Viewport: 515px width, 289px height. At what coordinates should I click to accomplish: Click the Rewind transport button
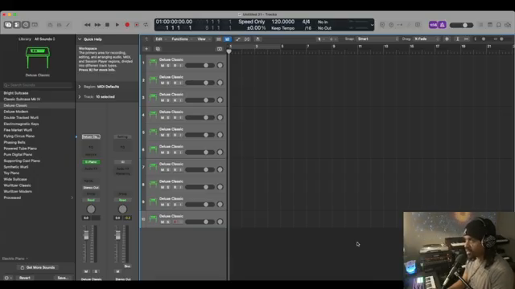pyautogui.click(x=88, y=25)
